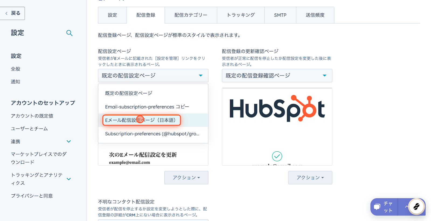Choose Email-subscription-preferences コピー option
The width and height of the screenshot is (431, 221).
pyautogui.click(x=153, y=107)
